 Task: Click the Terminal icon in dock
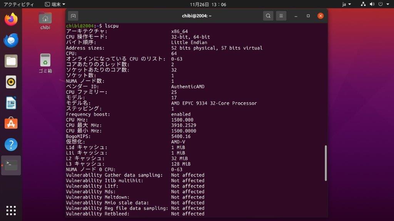tap(11, 165)
